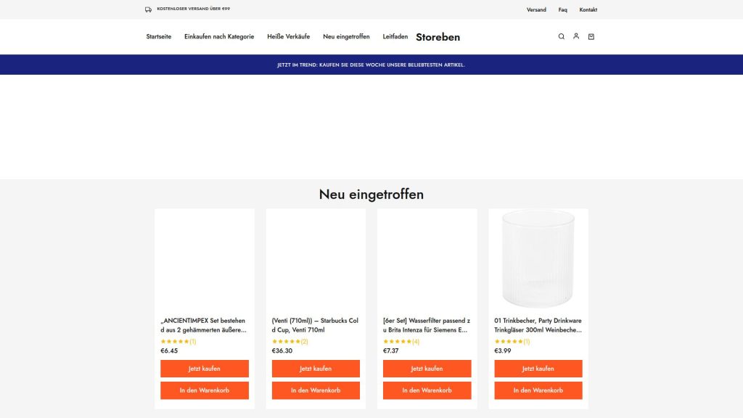Open the 01 Trinkbecher Party Drinkware title
Screen dimensions: 743x418
(538, 325)
